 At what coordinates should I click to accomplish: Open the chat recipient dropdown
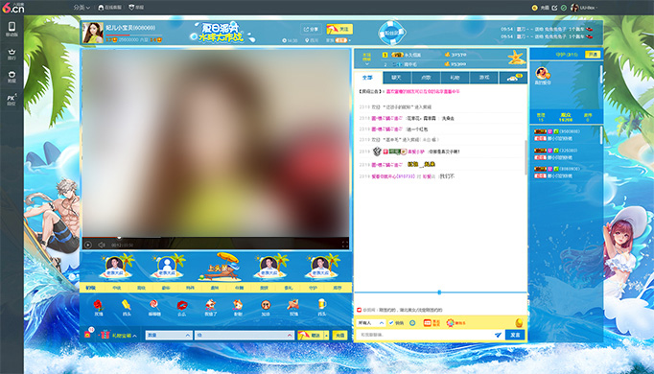[x=371, y=323]
